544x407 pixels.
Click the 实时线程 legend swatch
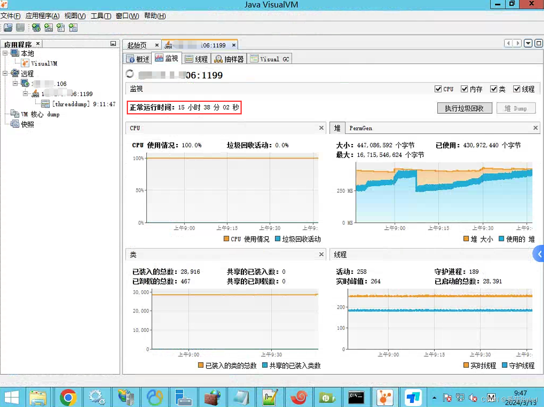click(x=466, y=365)
